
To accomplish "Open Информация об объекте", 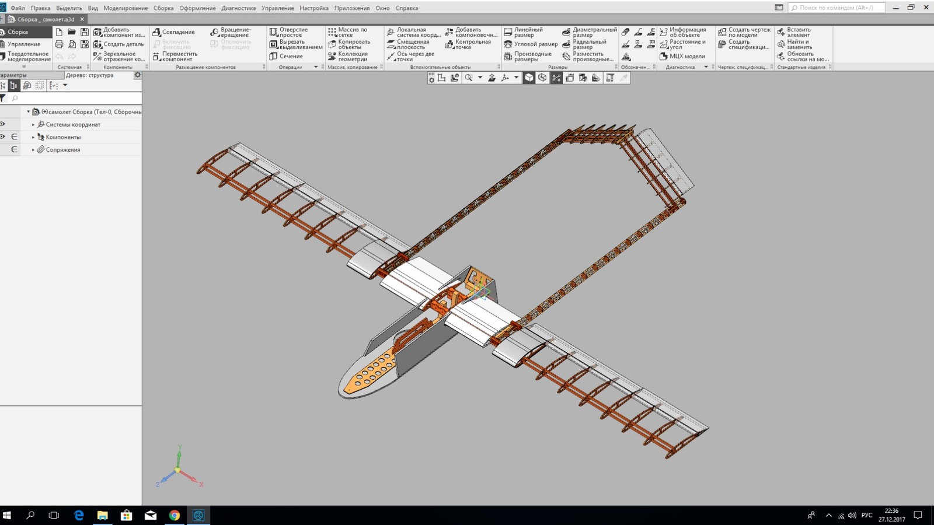I will pyautogui.click(x=683, y=32).
